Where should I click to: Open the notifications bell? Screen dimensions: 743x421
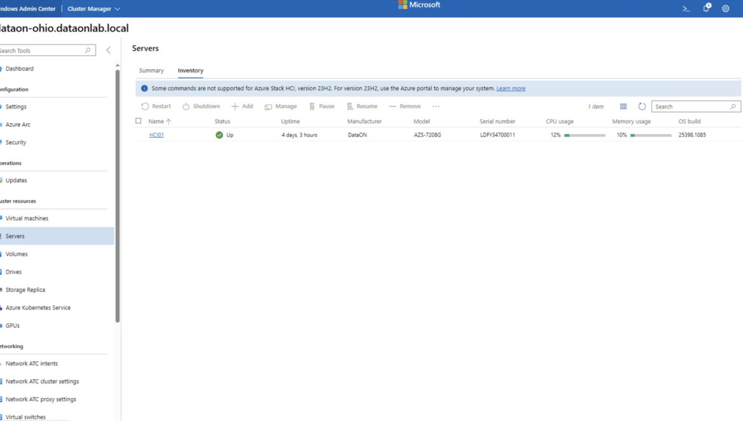(x=707, y=8)
